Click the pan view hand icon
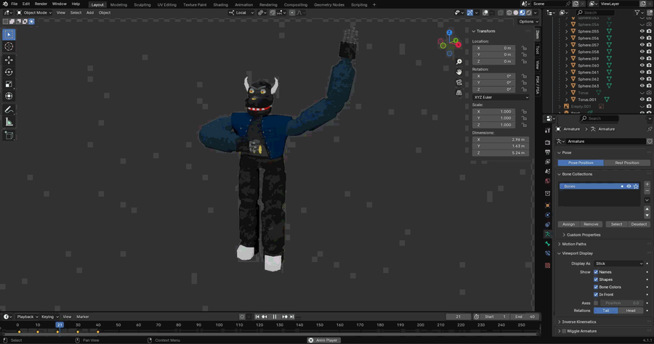This screenshot has height=344, width=654. [459, 72]
